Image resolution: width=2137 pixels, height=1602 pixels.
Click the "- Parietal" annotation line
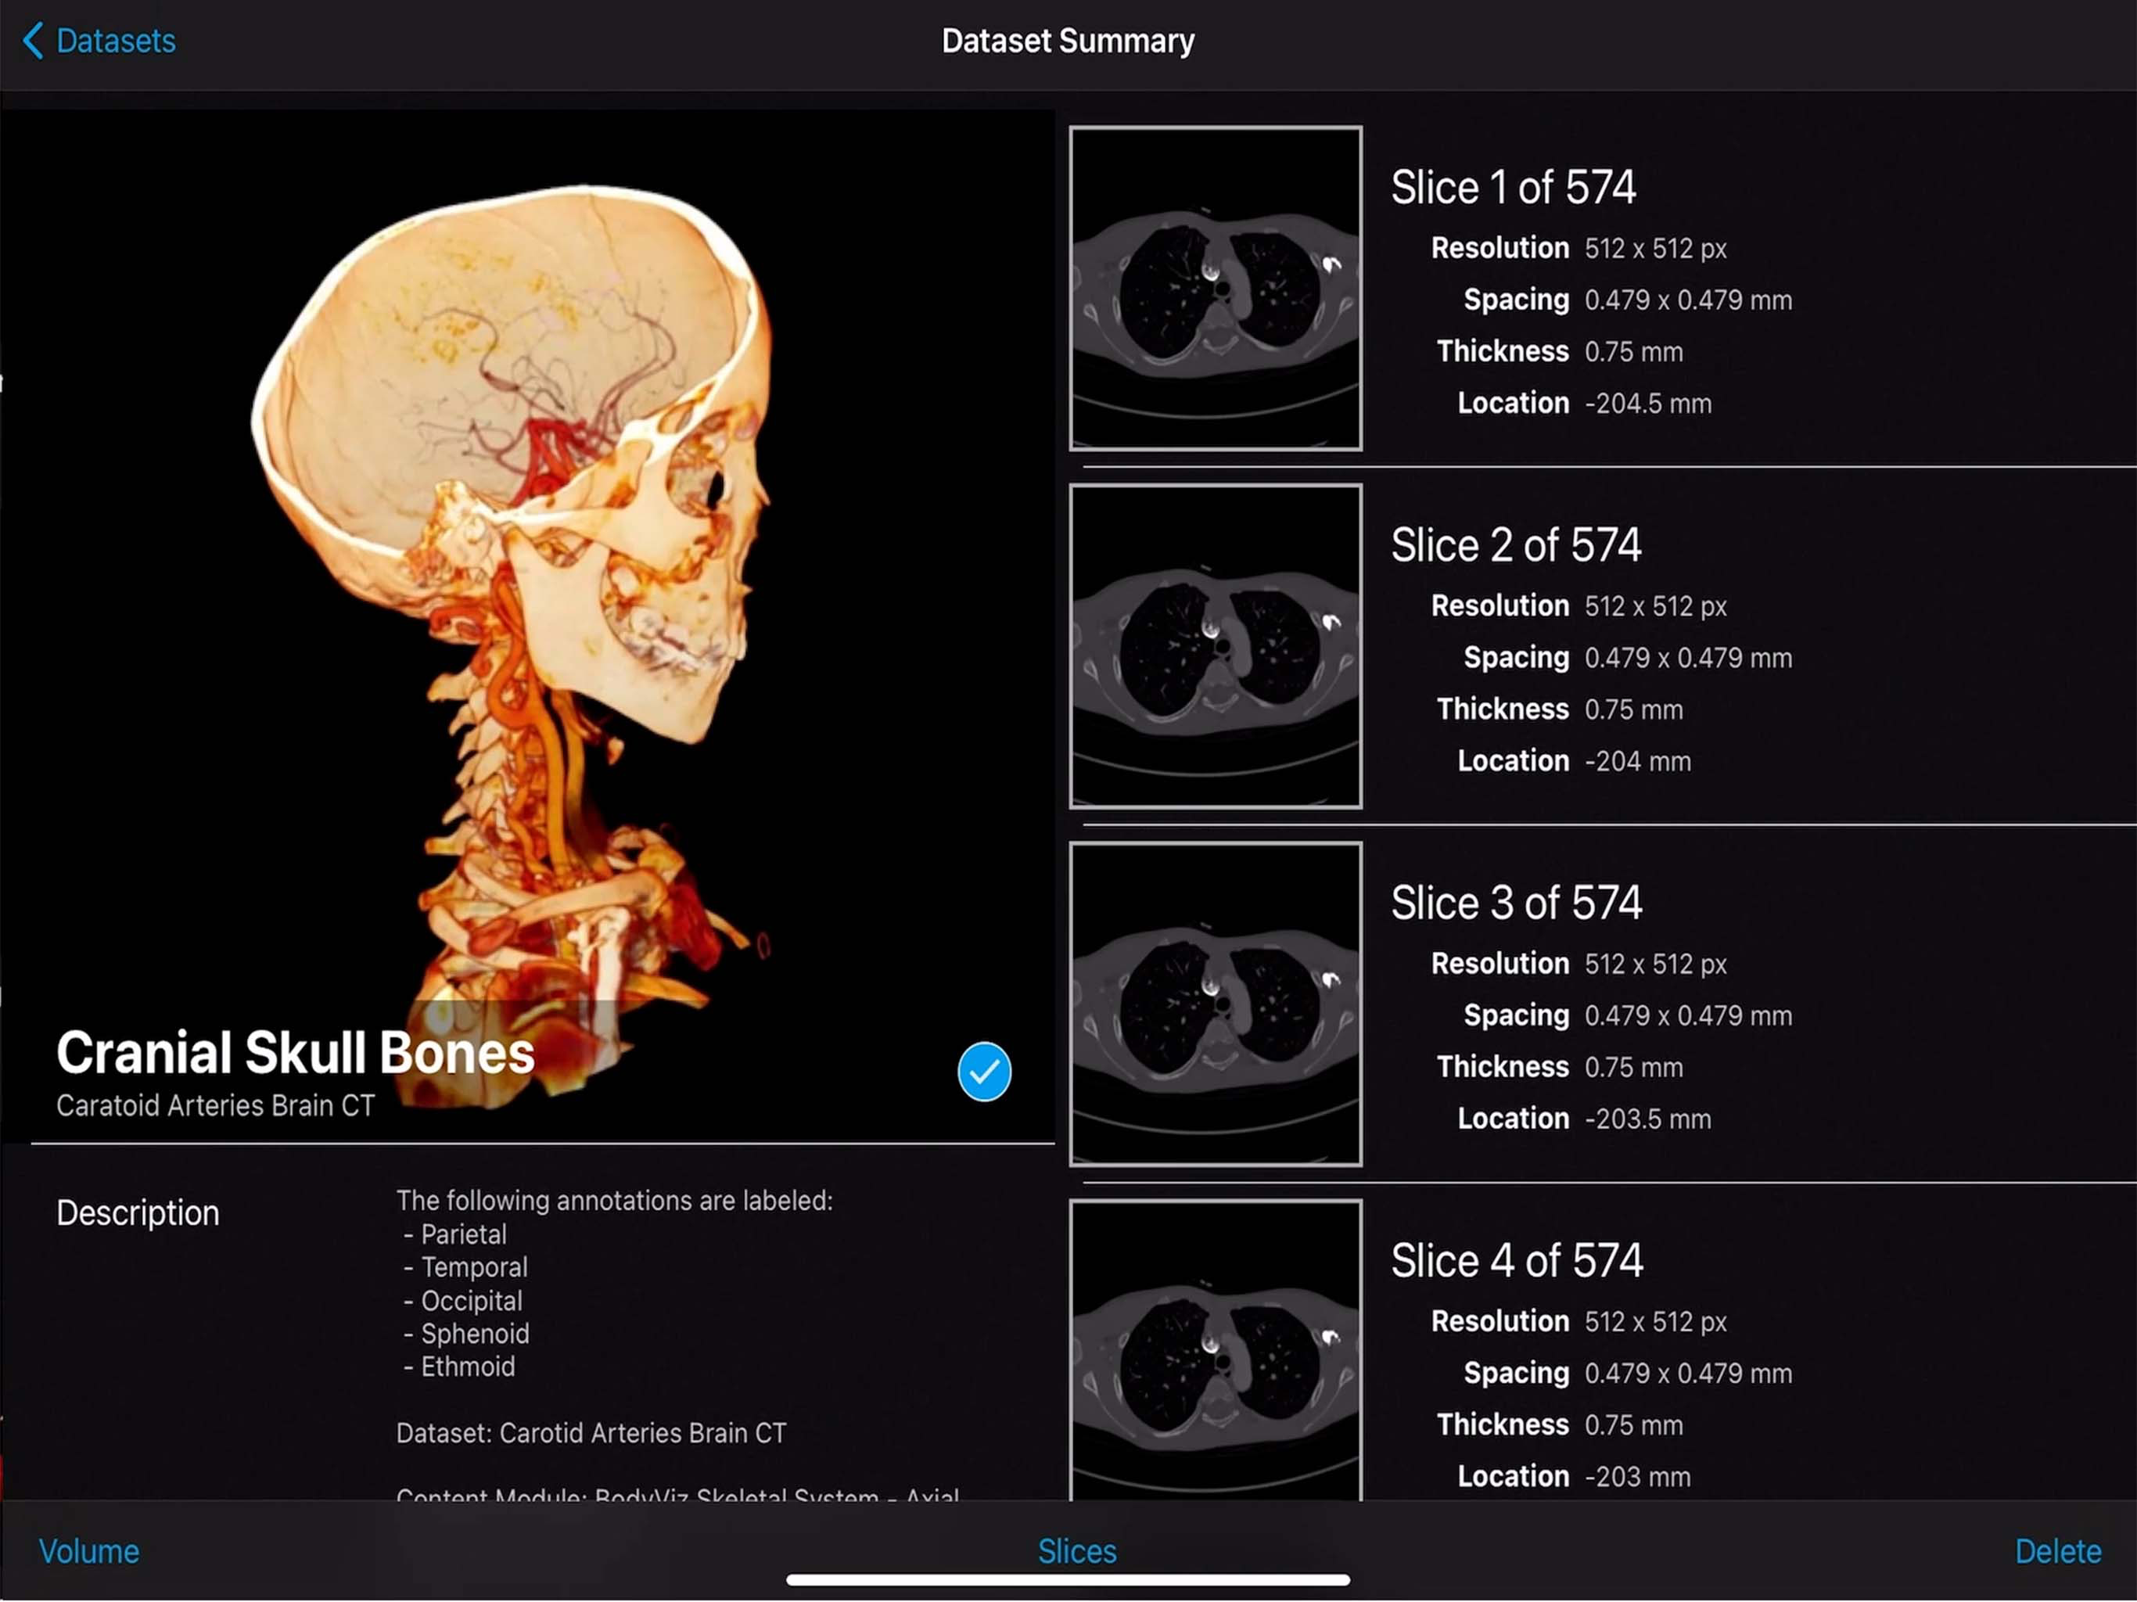coord(454,1234)
